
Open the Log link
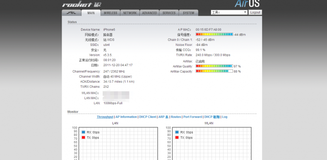[x=225, y=117]
